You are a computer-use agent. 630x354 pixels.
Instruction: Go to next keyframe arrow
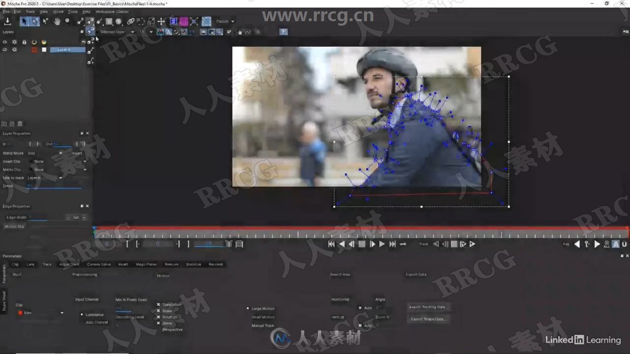click(x=597, y=244)
